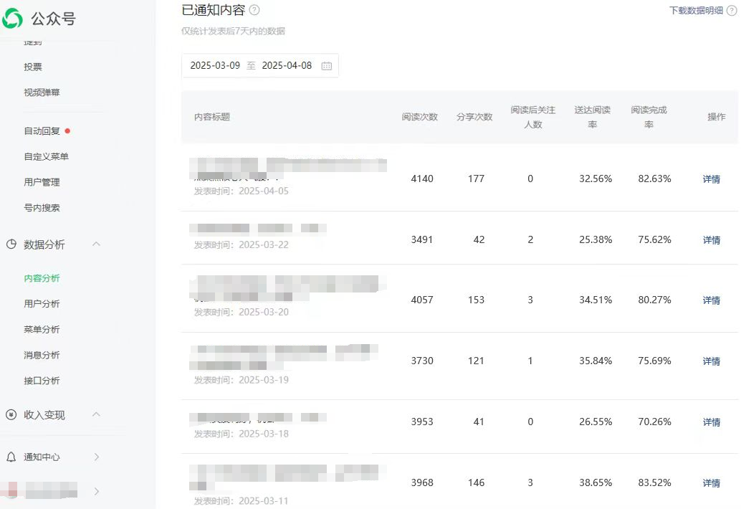
Task: Click the 收入变现 yen coin icon
Action: [x=11, y=415]
